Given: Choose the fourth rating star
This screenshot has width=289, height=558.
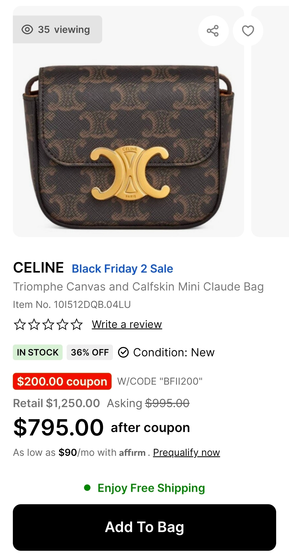Looking at the screenshot, I should [63, 324].
